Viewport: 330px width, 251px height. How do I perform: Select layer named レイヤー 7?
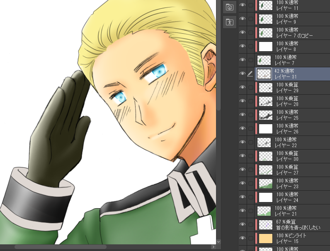tap(284, 63)
